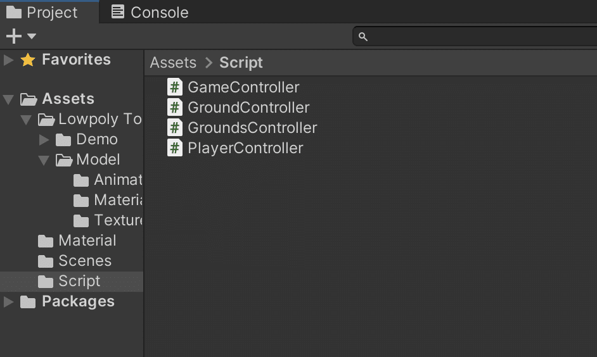Viewport: 597px width, 357px height.
Task: Click the Assets breadcrumb link
Action: (x=173, y=63)
